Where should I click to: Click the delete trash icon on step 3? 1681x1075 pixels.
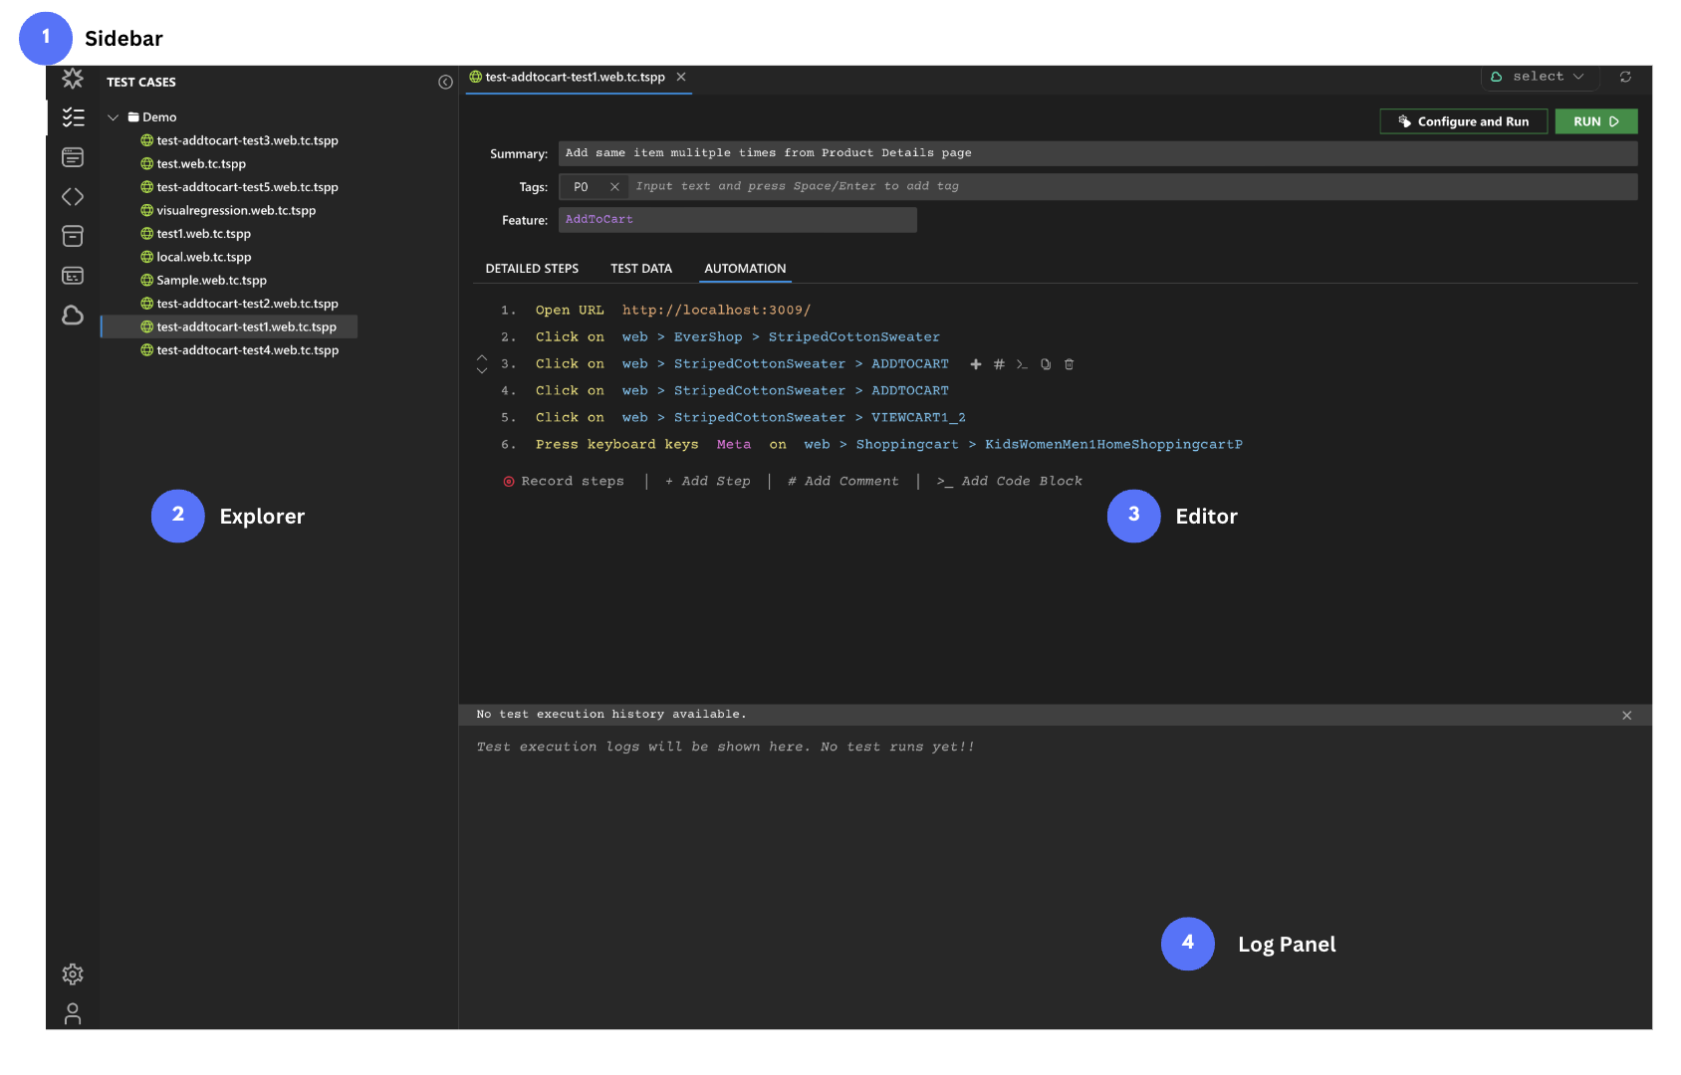tap(1069, 364)
